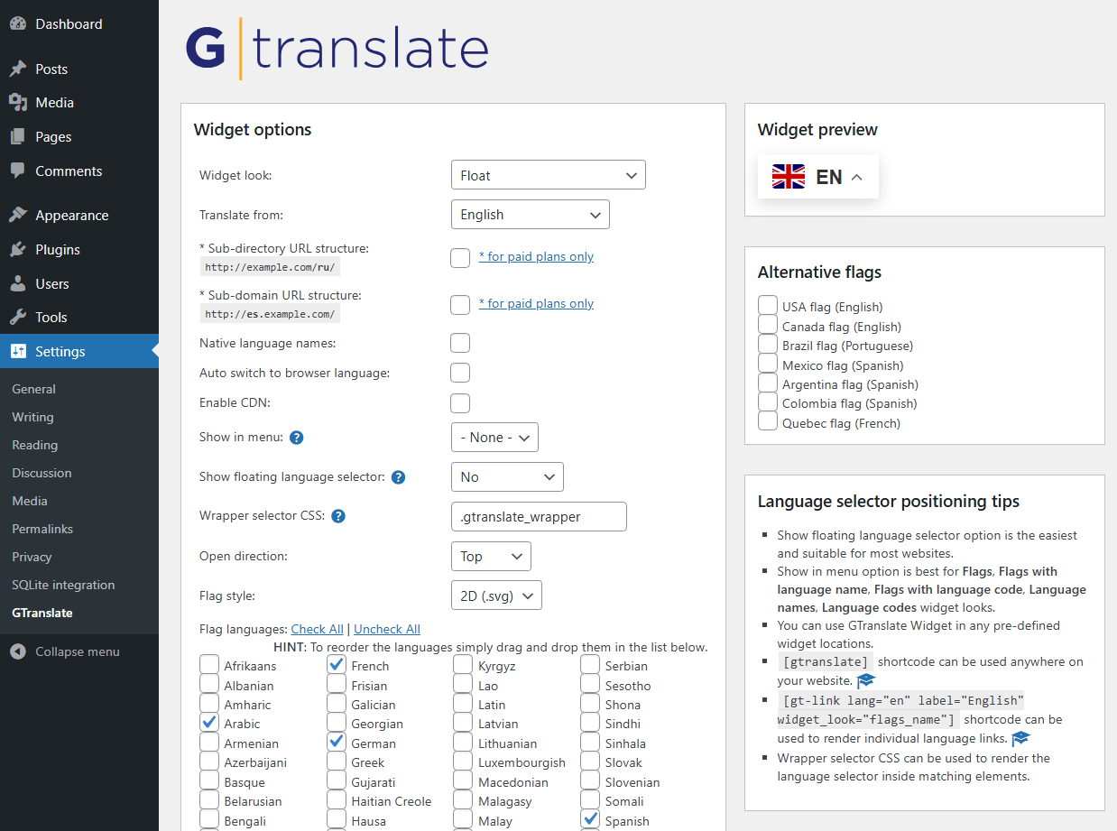The height and width of the screenshot is (831, 1117).
Task: Click the Users person icon
Action: (18, 283)
